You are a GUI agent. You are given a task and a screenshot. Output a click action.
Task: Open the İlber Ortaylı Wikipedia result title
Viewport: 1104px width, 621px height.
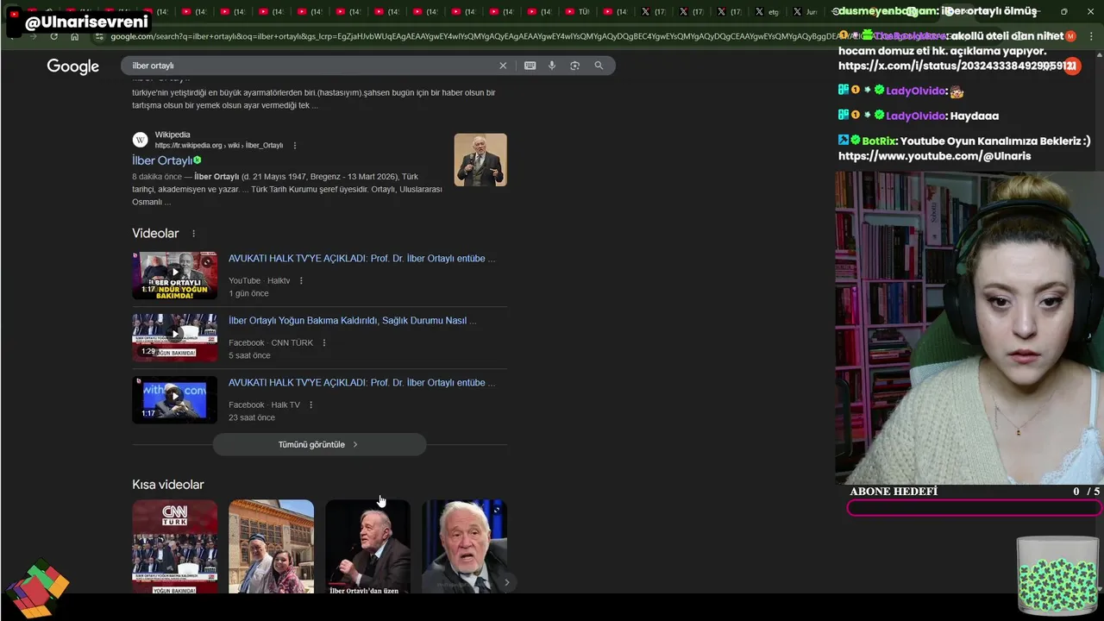161,160
